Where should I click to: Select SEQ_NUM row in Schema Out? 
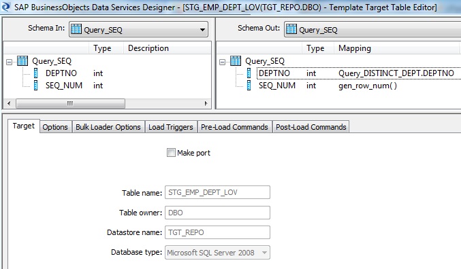click(x=277, y=86)
